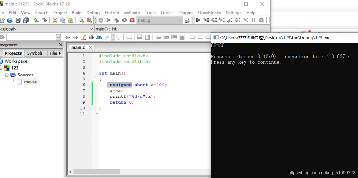Jump back using the left arrow icon

(x=67, y=37)
